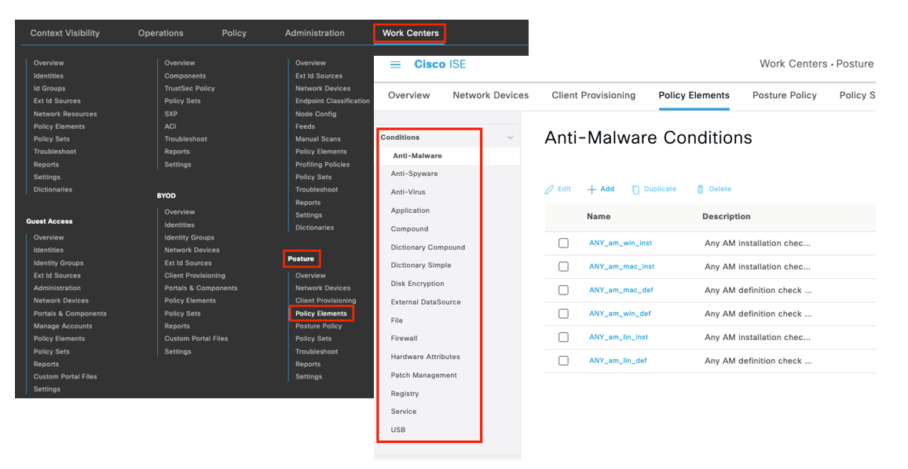Check the box for ANY_am_mac_inst

[563, 267]
